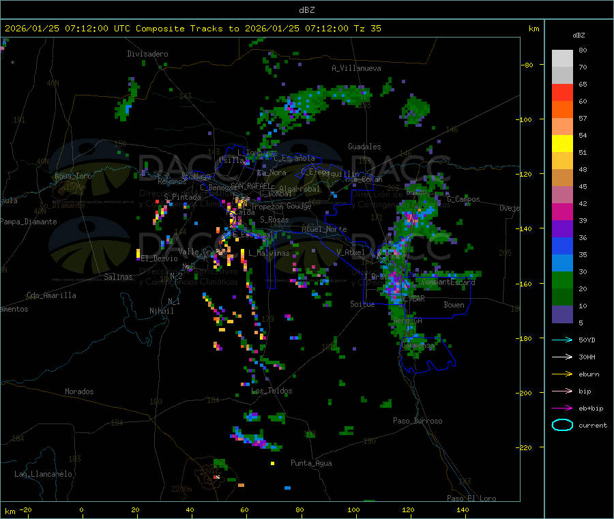Click the cyan current ellipse icon

point(562,425)
